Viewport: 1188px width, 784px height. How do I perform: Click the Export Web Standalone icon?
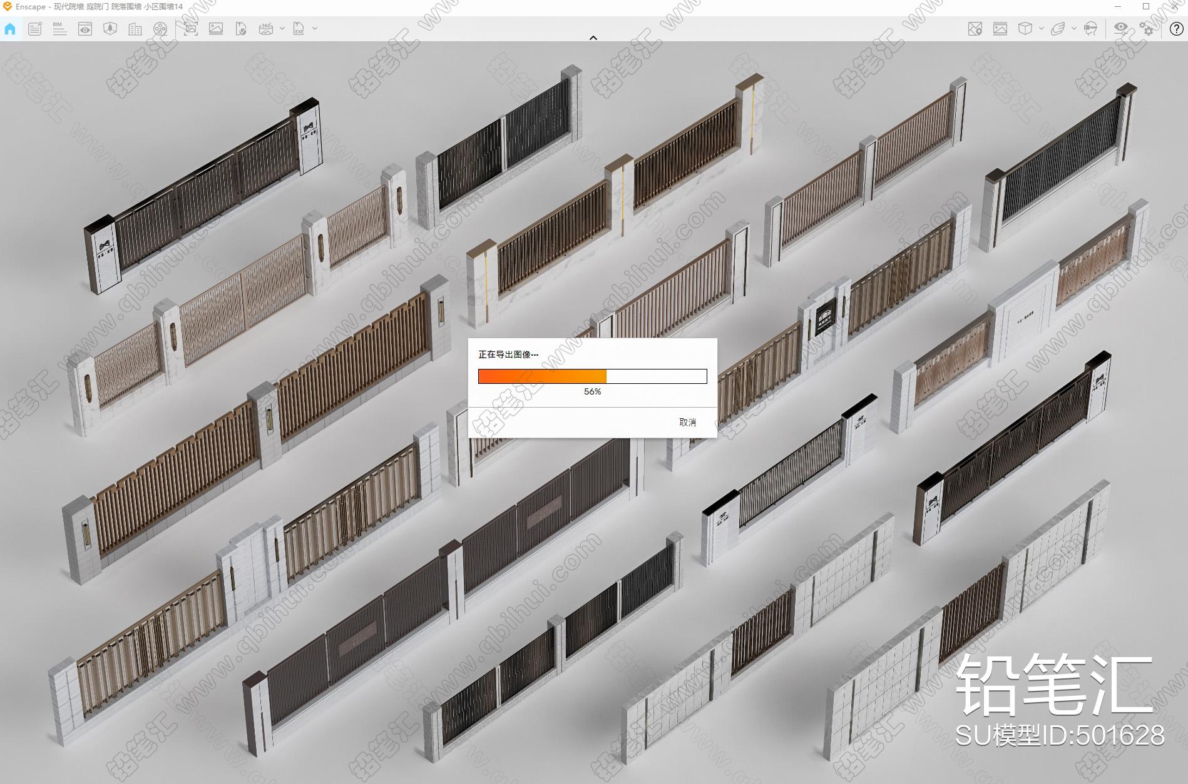tap(241, 29)
